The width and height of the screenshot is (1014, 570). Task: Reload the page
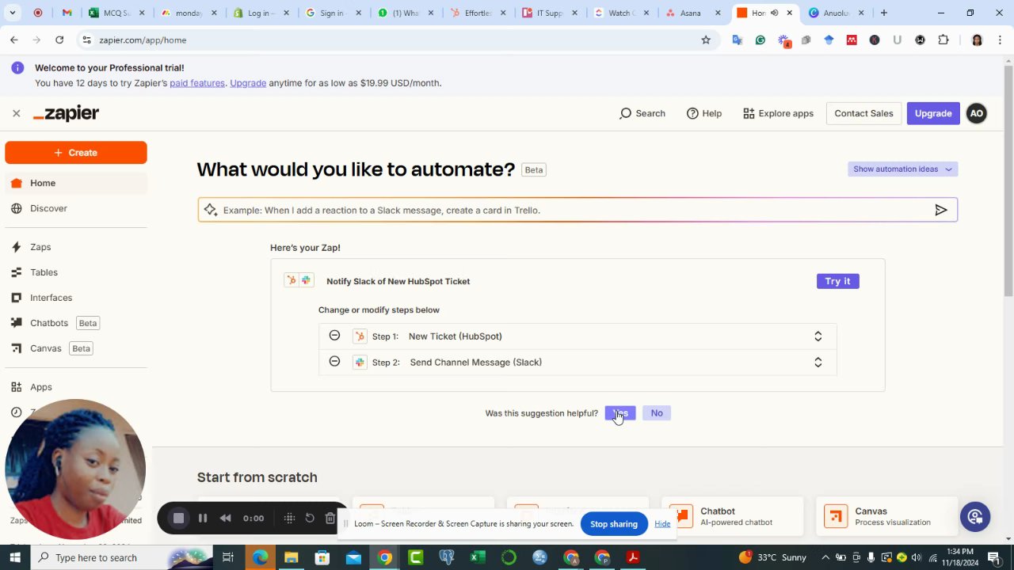click(x=59, y=40)
